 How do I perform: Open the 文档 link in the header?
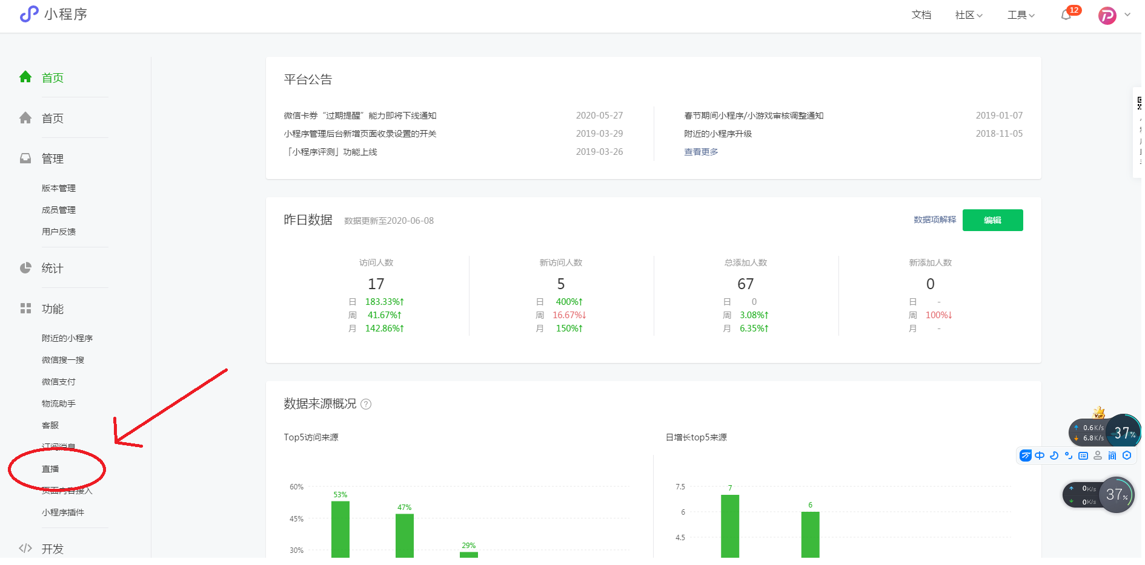921,15
